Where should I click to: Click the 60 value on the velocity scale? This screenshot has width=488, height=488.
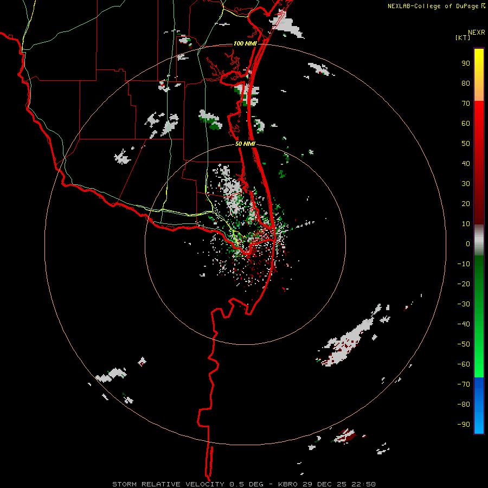(x=466, y=124)
